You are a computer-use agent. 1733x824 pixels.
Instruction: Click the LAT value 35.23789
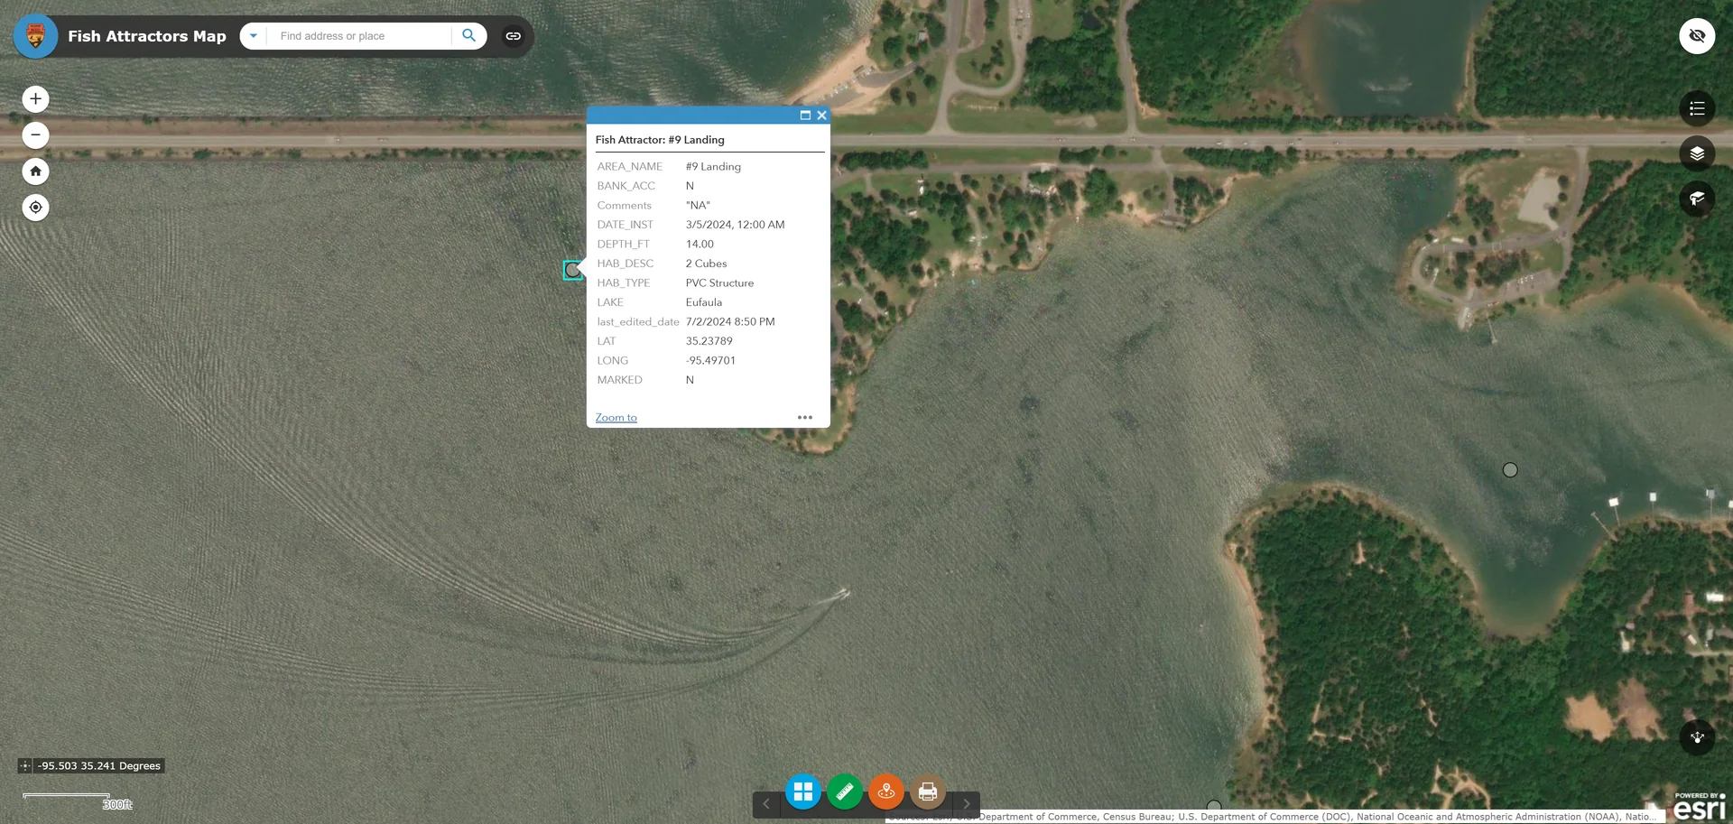(x=709, y=341)
